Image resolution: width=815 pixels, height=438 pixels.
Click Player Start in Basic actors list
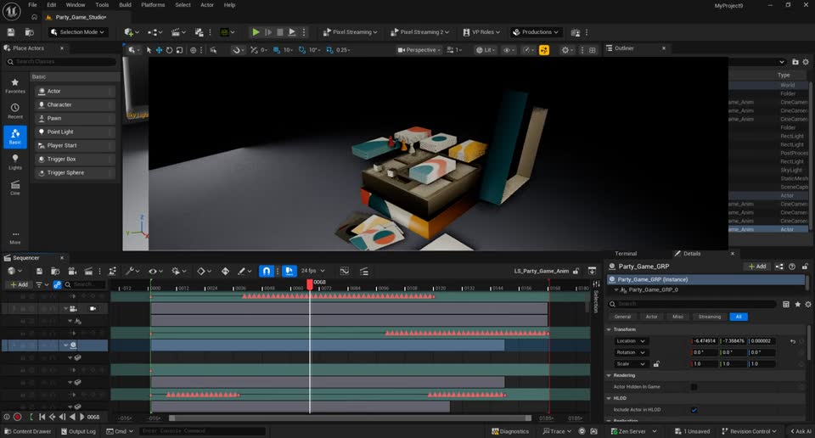pos(75,145)
